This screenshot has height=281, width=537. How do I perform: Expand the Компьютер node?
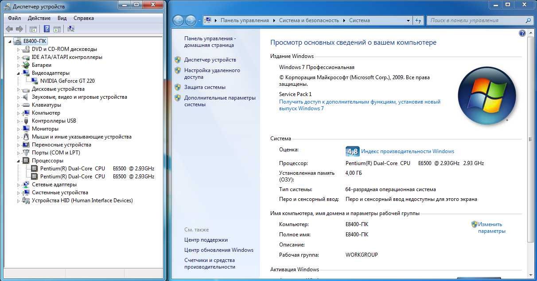point(19,113)
